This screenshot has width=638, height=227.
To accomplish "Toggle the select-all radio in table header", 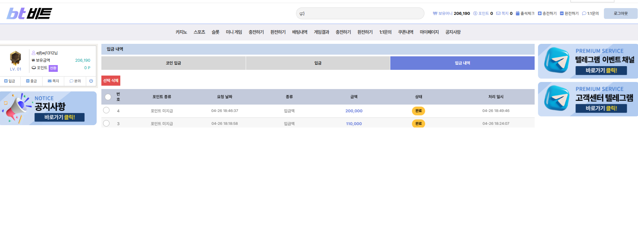I will click(x=108, y=97).
